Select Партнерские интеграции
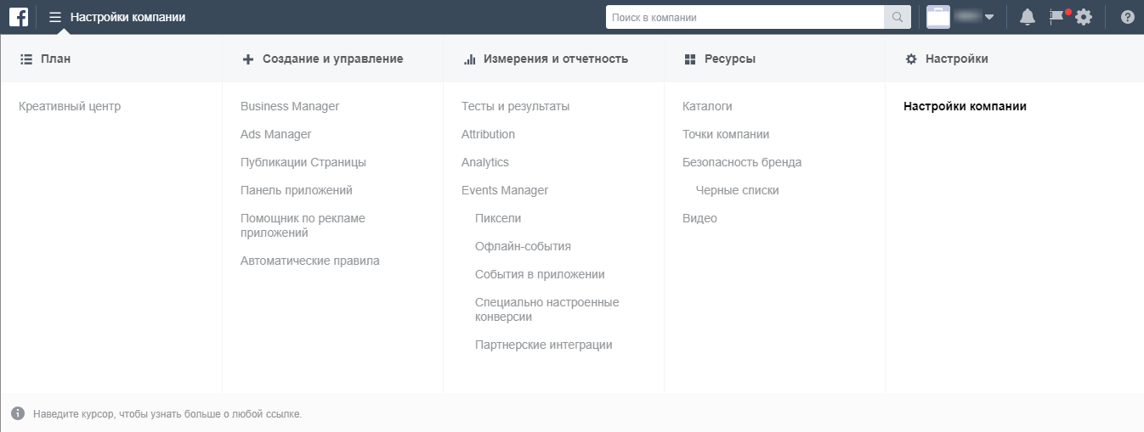The width and height of the screenshot is (1144, 432). [543, 345]
